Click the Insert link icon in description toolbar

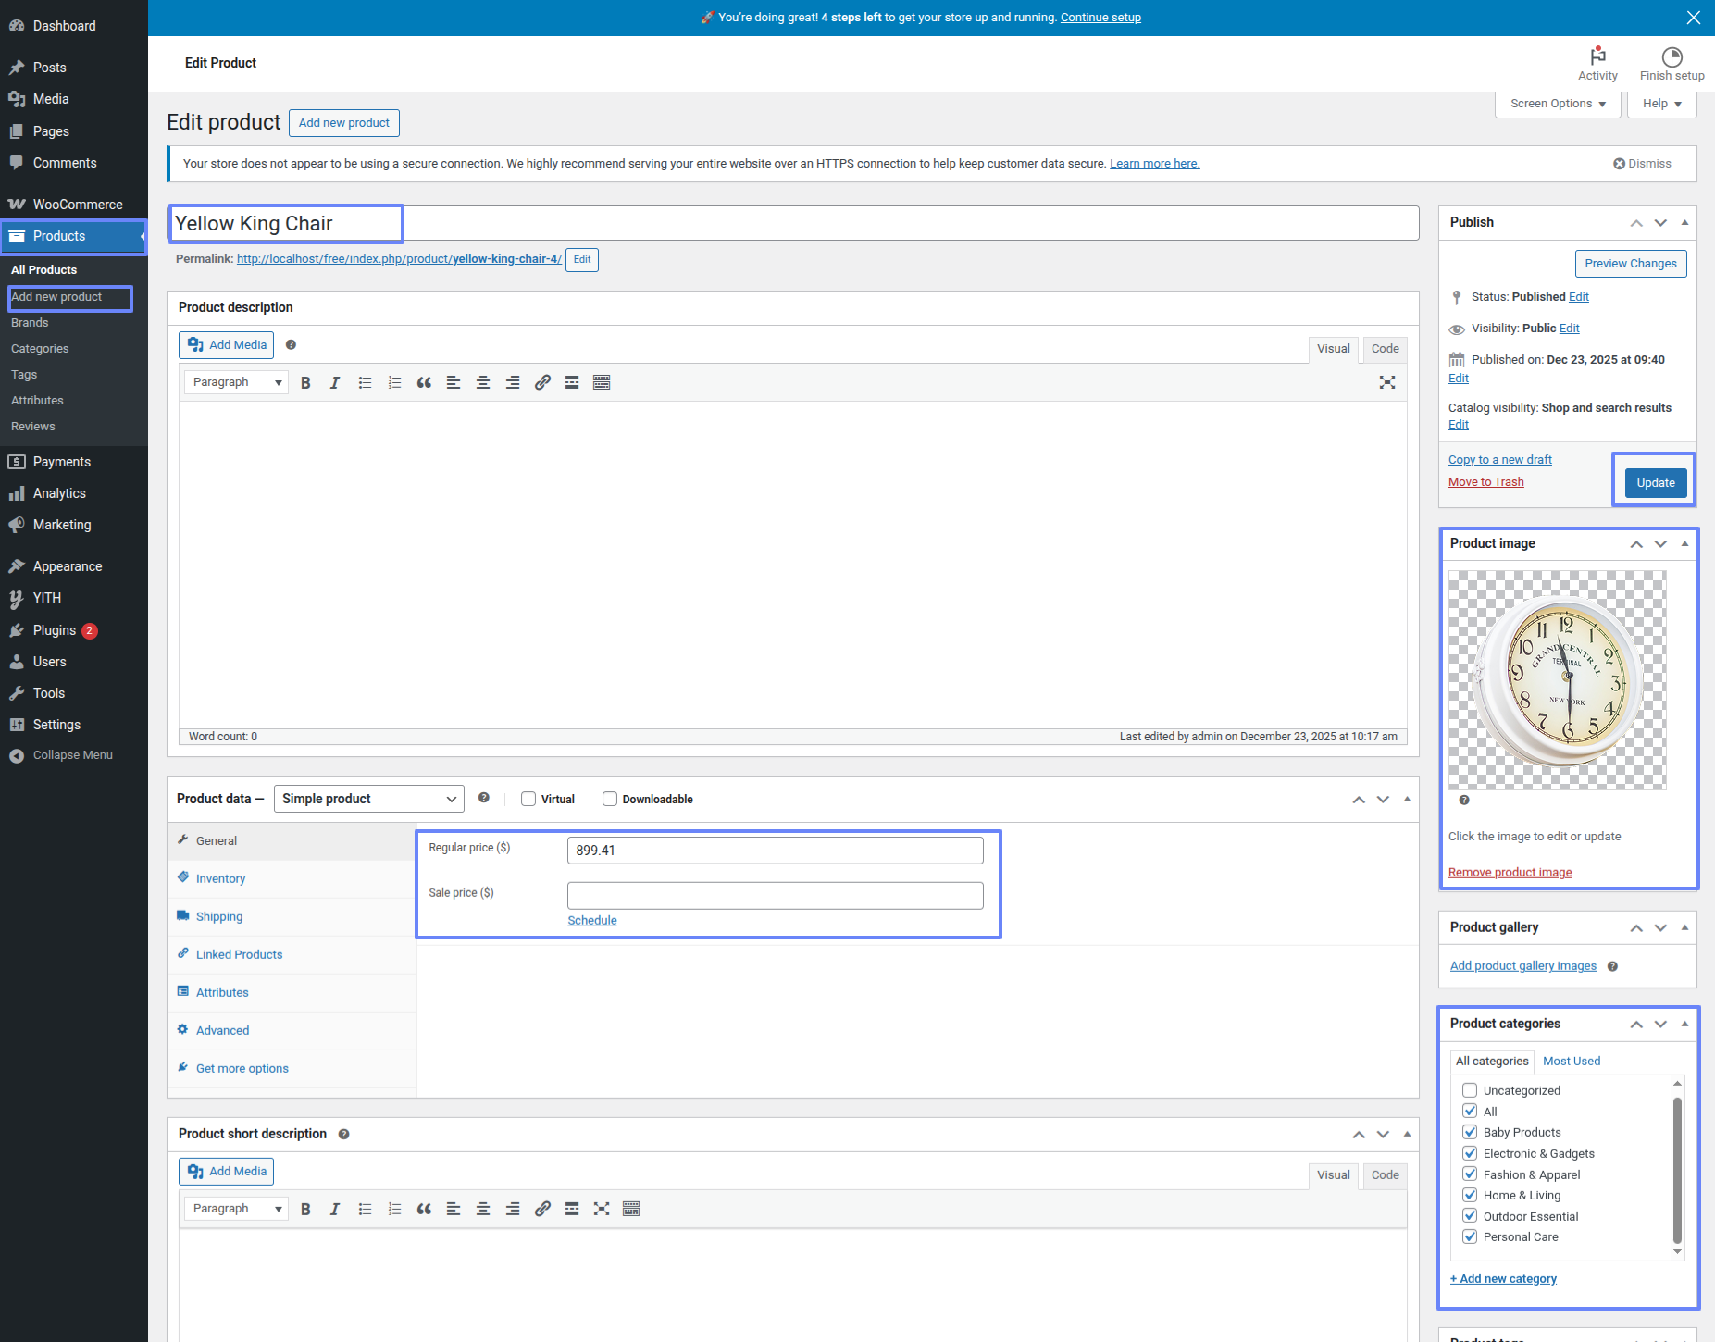(x=542, y=383)
